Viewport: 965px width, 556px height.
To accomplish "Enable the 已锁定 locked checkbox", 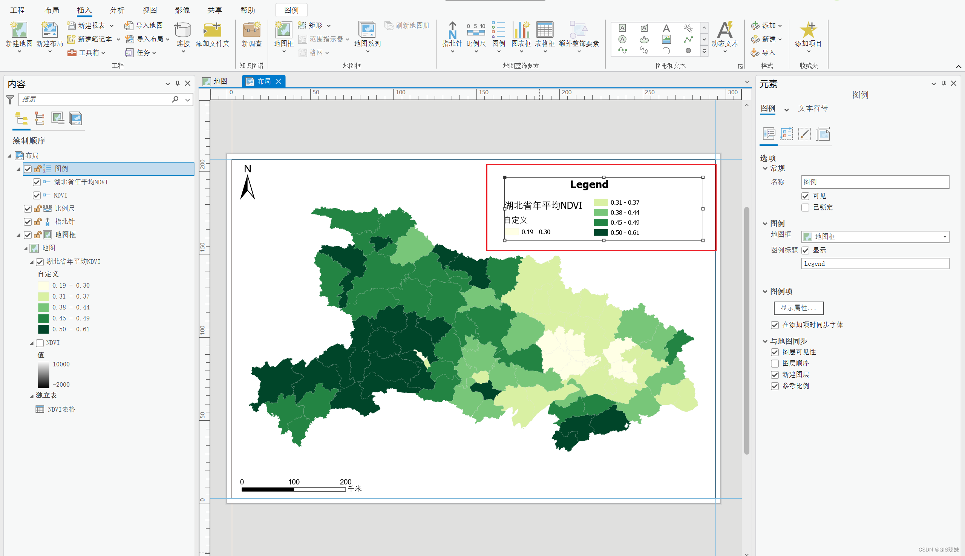I will point(806,207).
